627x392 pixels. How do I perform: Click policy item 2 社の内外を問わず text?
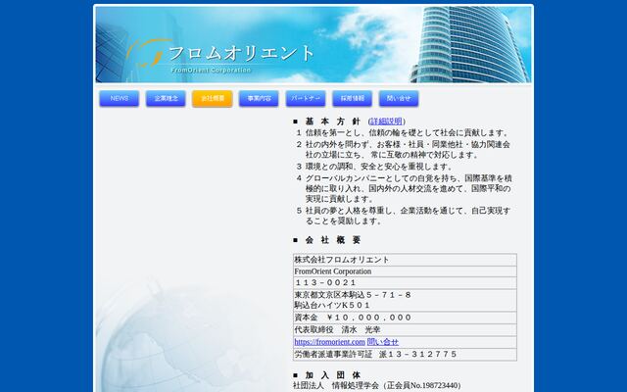pyautogui.click(x=408, y=150)
